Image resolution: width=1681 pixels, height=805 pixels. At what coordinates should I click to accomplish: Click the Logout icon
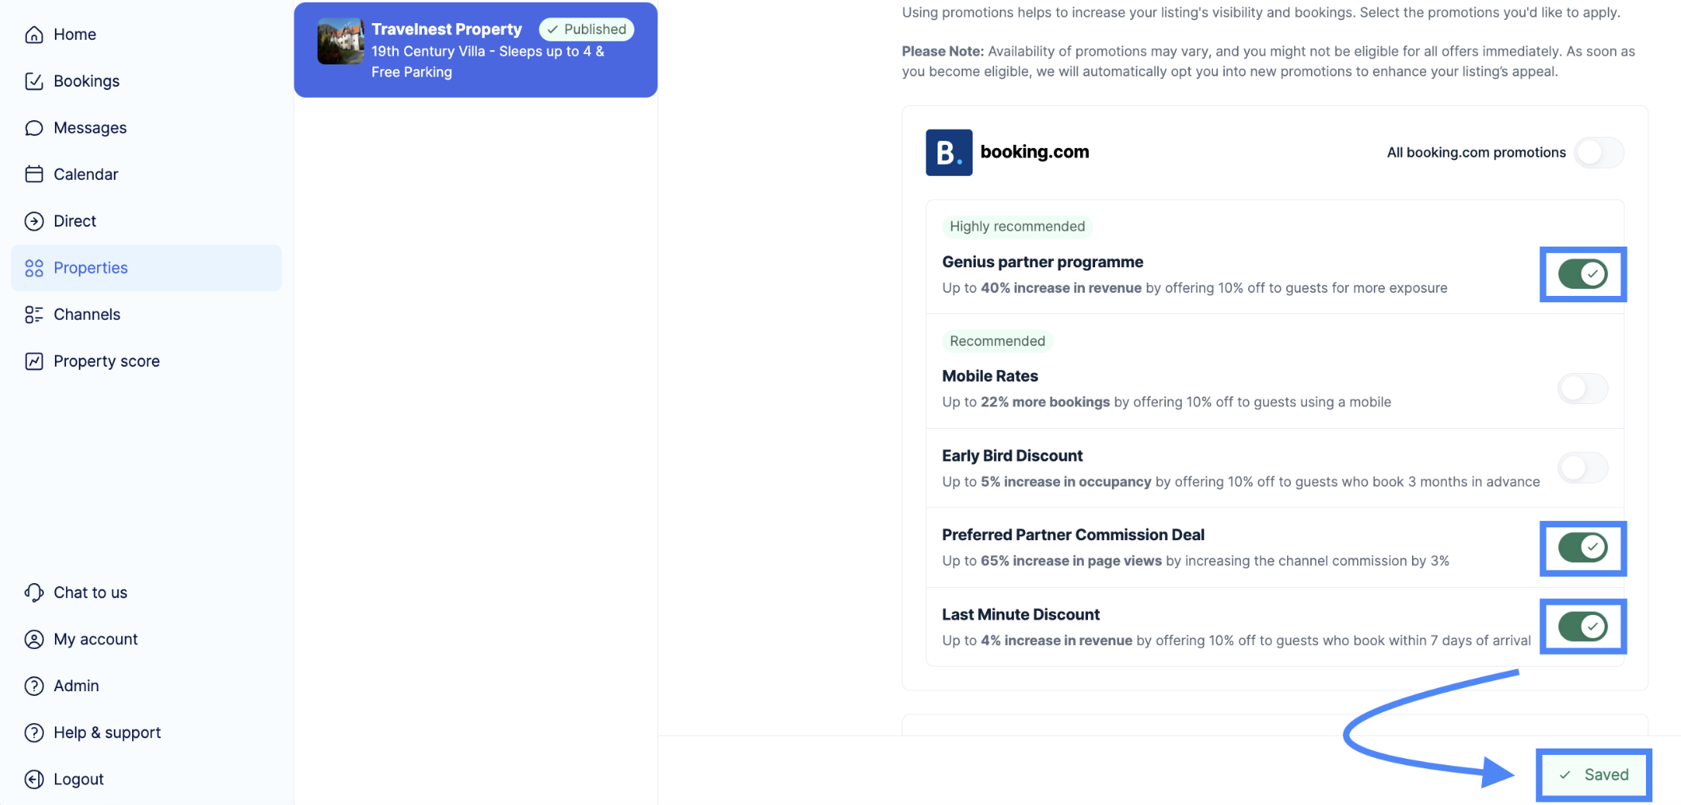33,780
